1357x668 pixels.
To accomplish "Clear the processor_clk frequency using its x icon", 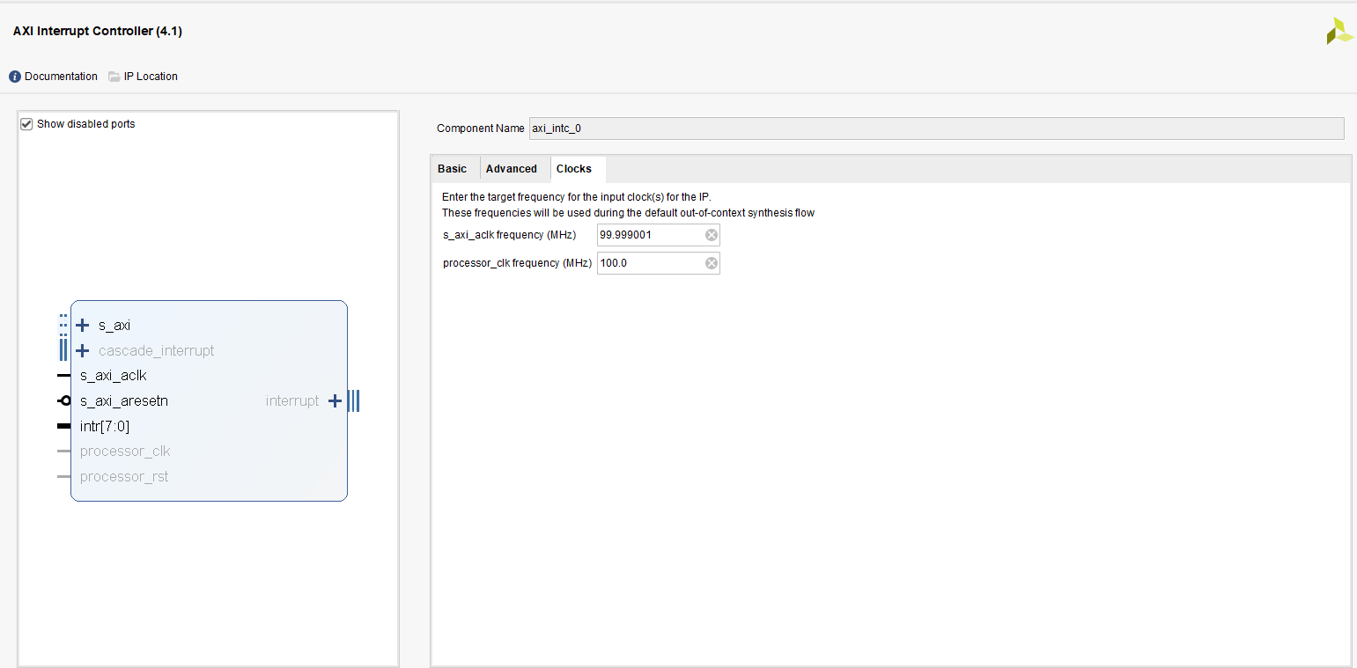I will [x=711, y=262].
